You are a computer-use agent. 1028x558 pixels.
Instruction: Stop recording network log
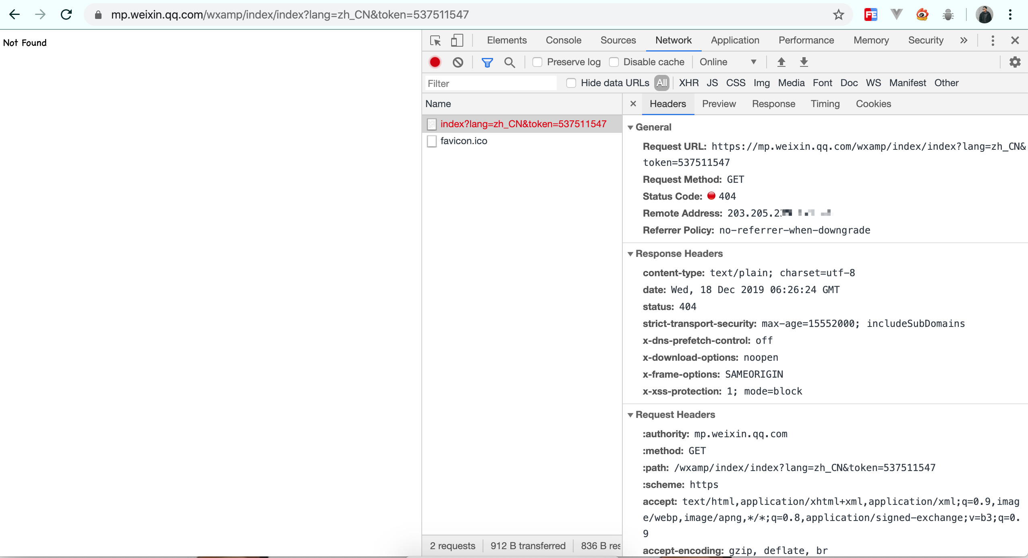tap(435, 62)
